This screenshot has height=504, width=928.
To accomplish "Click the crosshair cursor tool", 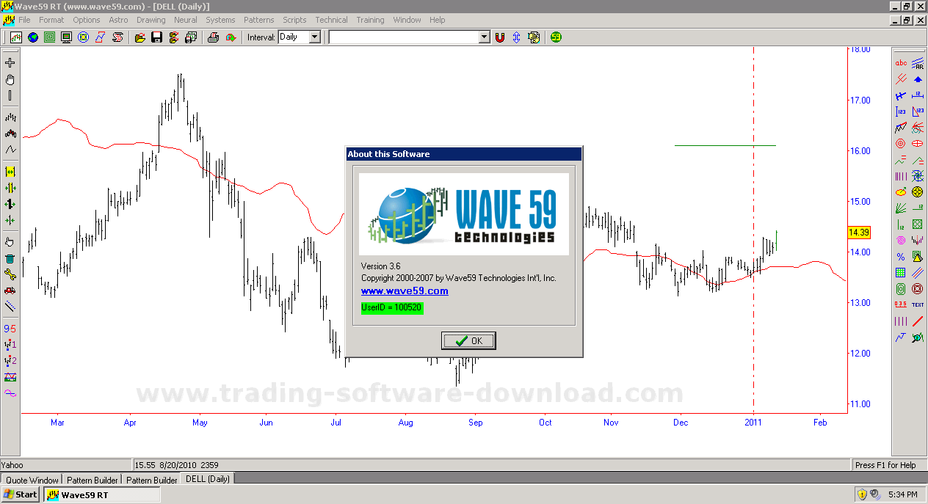I will (x=10, y=63).
